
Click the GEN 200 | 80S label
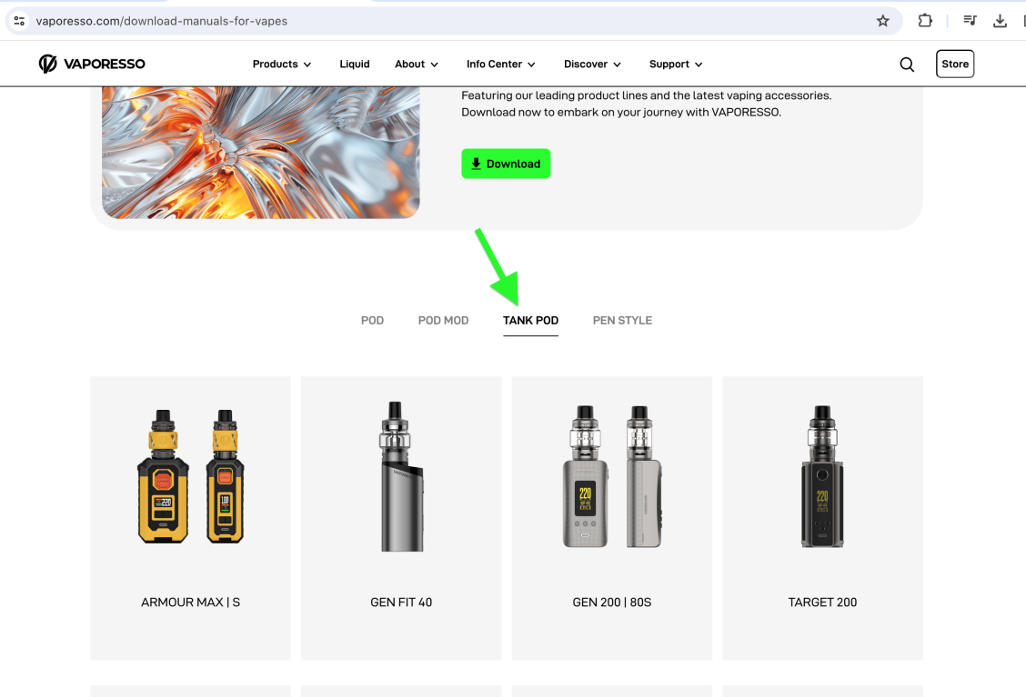(612, 602)
